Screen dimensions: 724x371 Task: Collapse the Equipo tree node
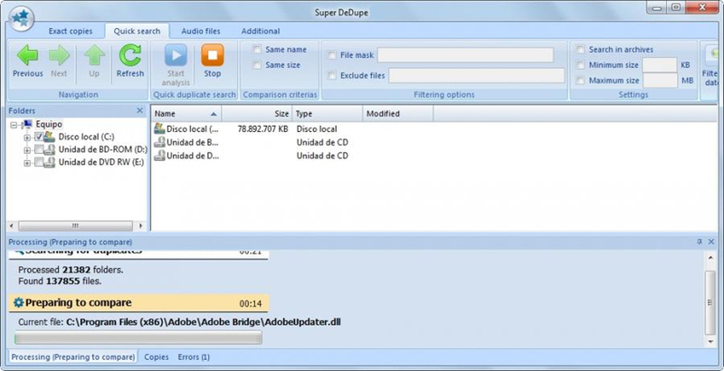[x=14, y=124]
